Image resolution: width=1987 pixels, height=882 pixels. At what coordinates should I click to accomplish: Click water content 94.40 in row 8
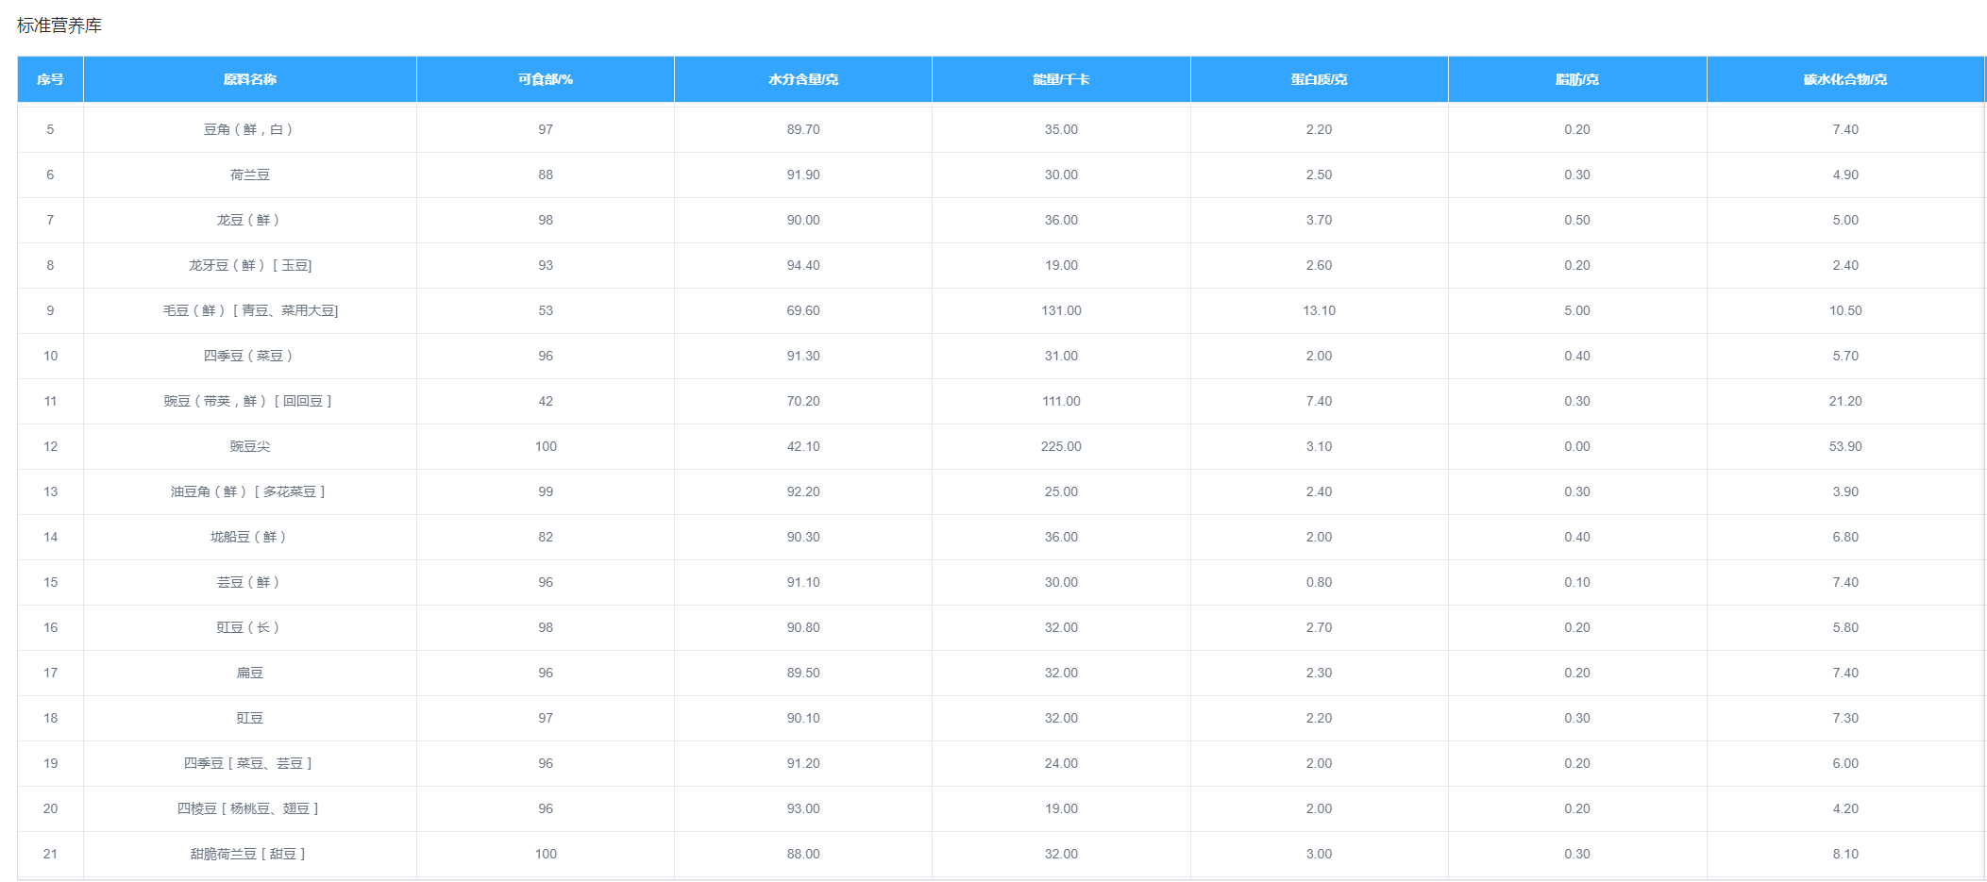[x=803, y=265]
